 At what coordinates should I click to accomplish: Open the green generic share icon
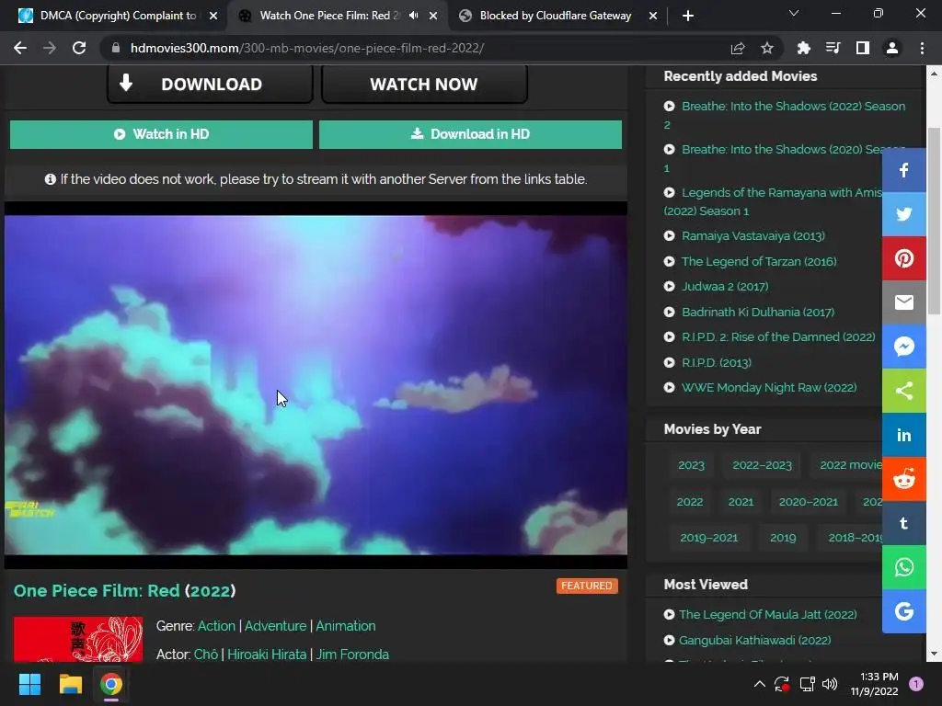903,391
